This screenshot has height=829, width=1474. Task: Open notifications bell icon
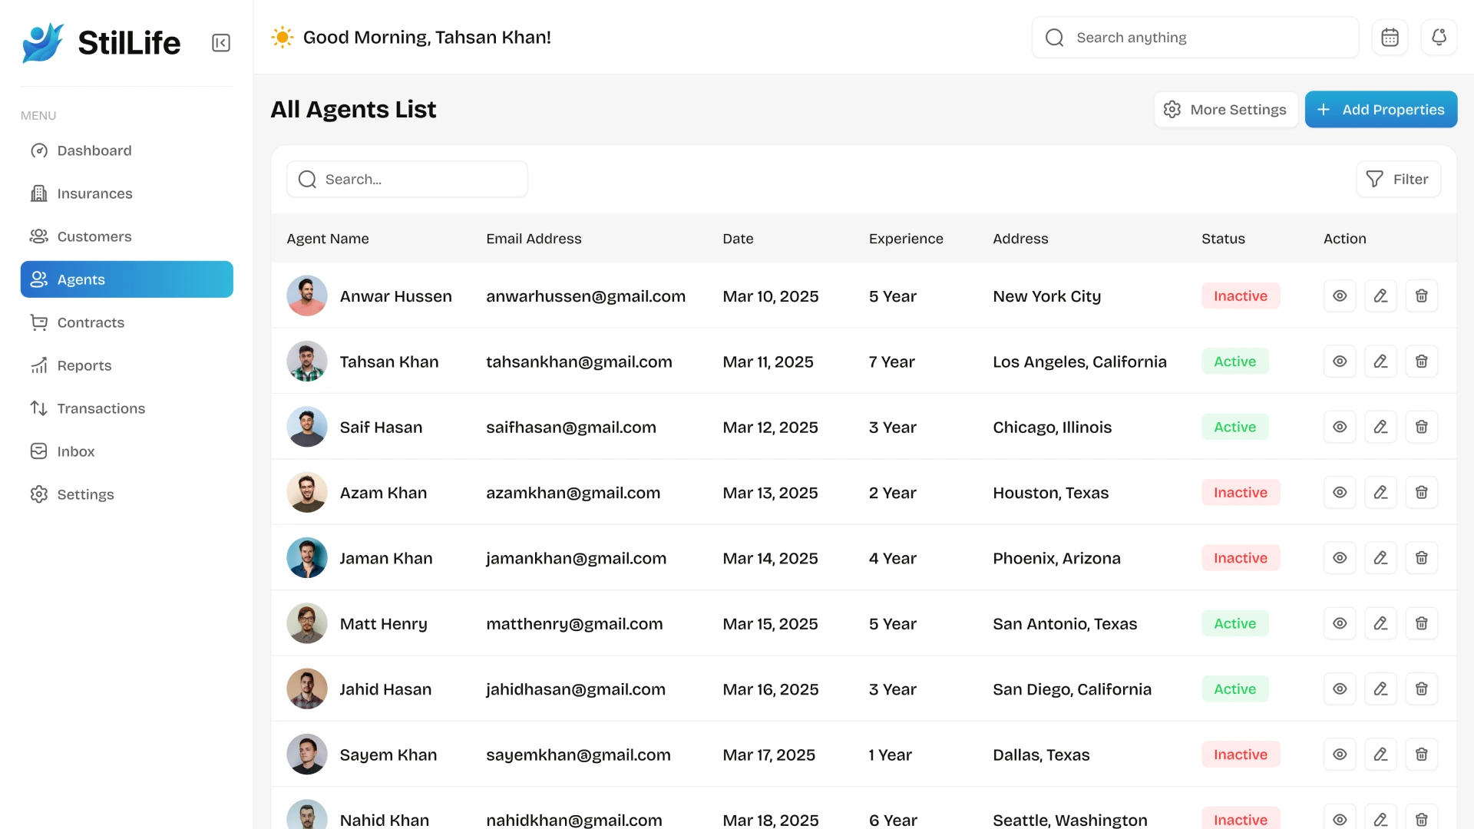click(x=1439, y=38)
